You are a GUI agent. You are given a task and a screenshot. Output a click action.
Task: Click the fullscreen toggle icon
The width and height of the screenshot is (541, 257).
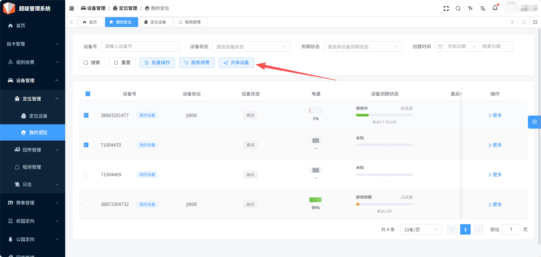[446, 8]
